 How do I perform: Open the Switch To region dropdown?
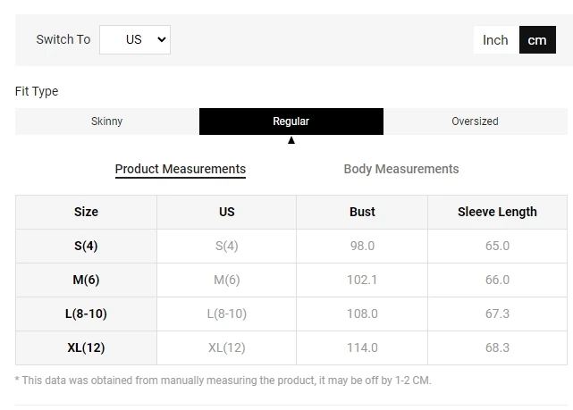pyautogui.click(x=135, y=39)
